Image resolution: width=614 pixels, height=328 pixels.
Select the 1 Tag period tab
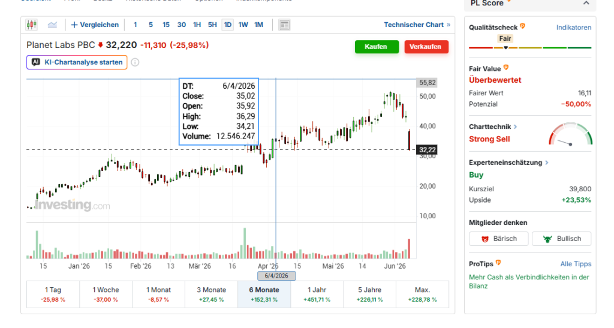[x=53, y=294]
